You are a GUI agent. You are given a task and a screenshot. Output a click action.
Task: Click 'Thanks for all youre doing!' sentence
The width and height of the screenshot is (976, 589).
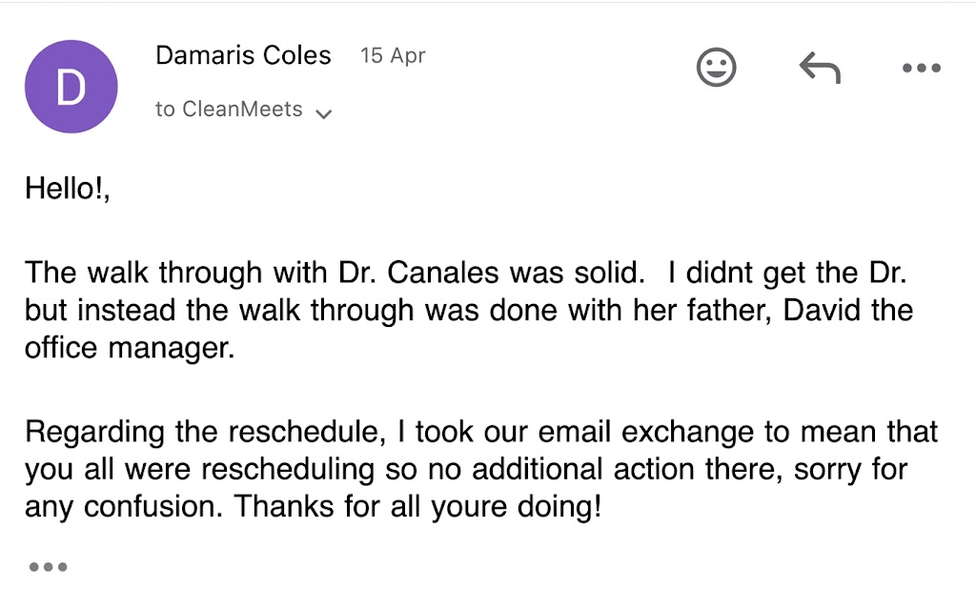tap(417, 506)
